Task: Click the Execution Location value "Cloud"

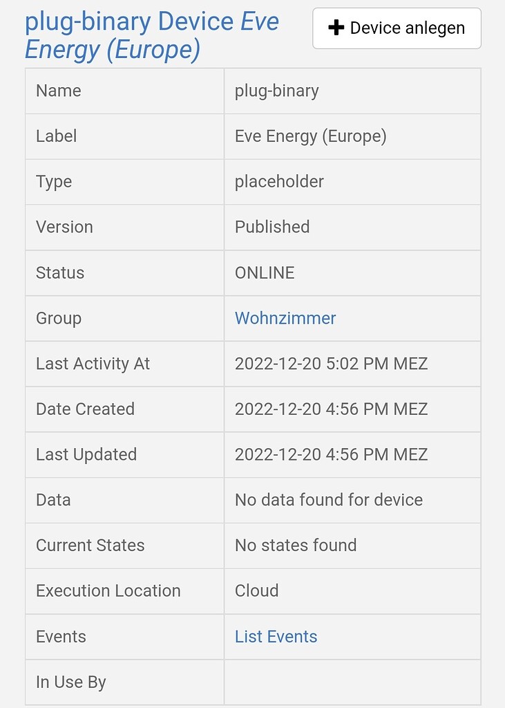Action: point(256,591)
